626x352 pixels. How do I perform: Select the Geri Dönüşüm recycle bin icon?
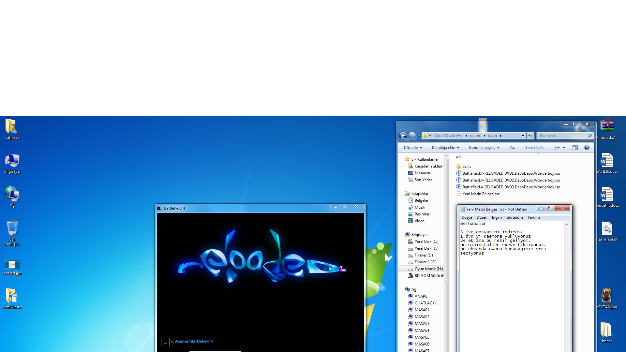[x=12, y=233]
